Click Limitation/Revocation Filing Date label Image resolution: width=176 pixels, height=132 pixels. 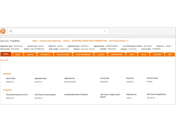click(x=76, y=95)
